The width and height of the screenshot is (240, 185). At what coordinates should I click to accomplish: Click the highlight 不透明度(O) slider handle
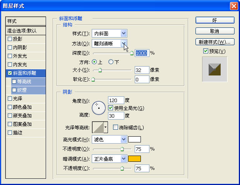[x=122, y=149]
